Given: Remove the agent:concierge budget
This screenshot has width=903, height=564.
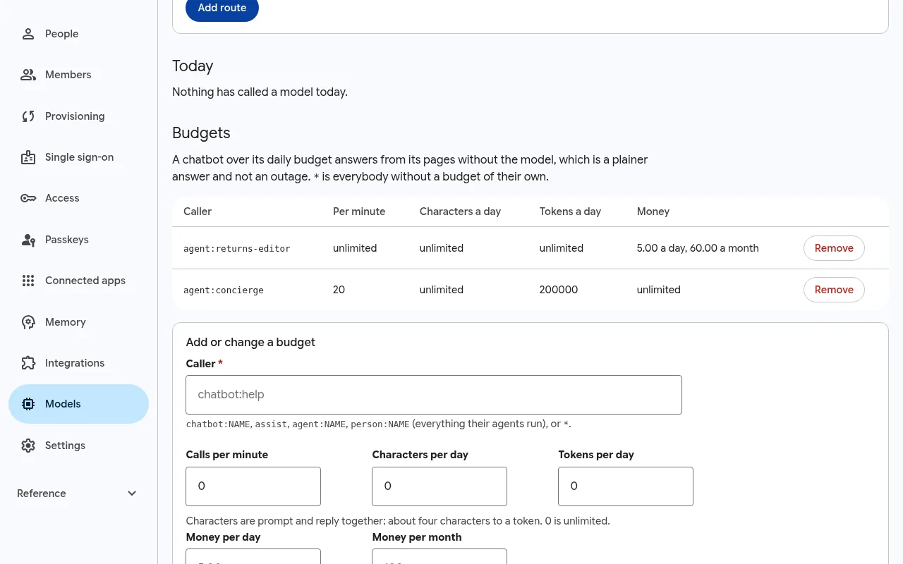Looking at the screenshot, I should [x=834, y=290].
